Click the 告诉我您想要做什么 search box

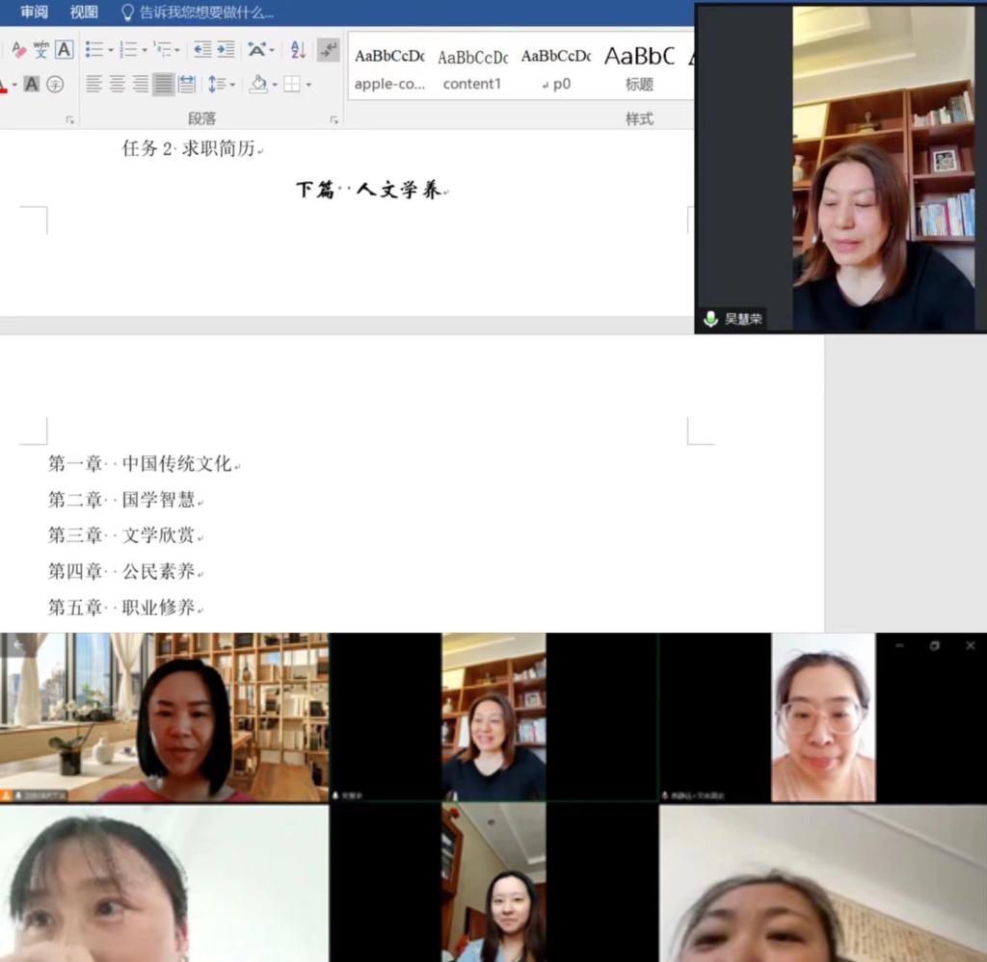pyautogui.click(x=206, y=13)
